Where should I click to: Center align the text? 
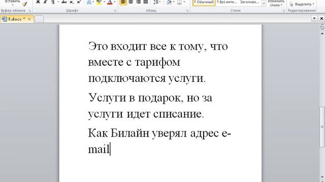(131, 2)
